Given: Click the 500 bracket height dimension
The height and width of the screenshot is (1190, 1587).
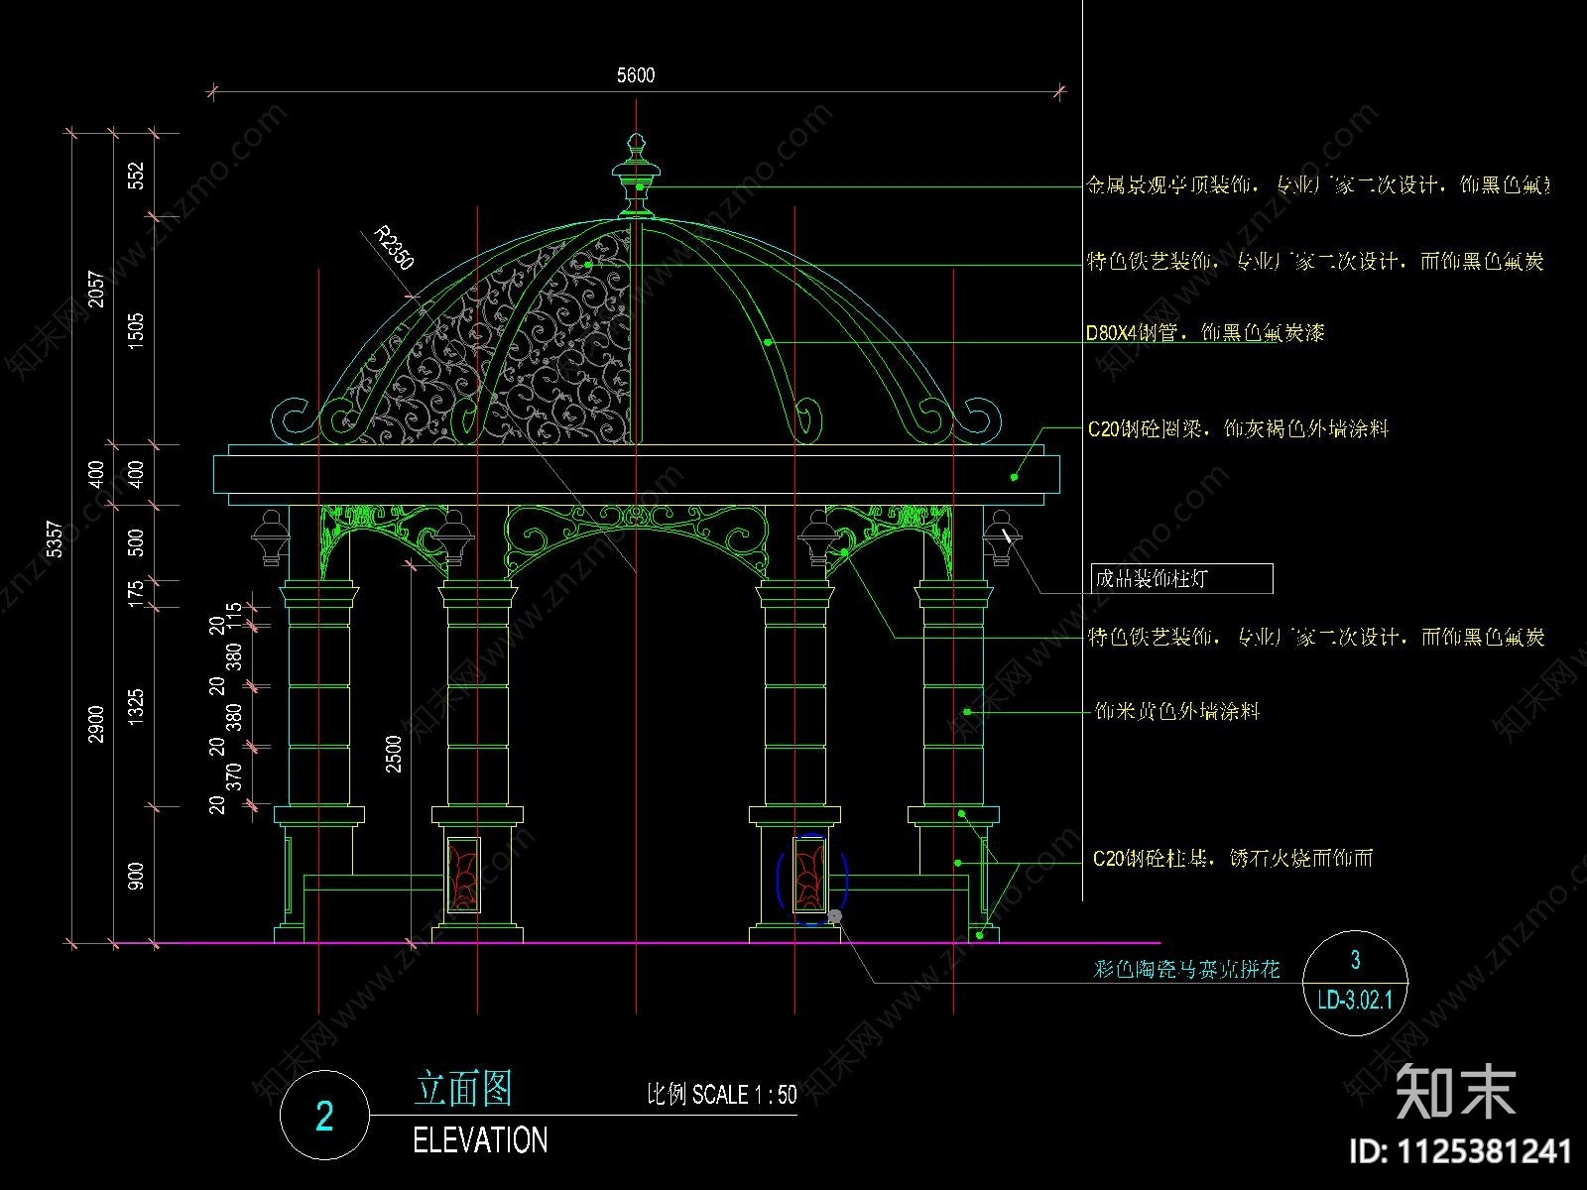Looking at the screenshot, I should 137,542.
